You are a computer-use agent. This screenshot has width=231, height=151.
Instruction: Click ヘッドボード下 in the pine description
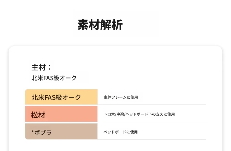click(x=139, y=114)
